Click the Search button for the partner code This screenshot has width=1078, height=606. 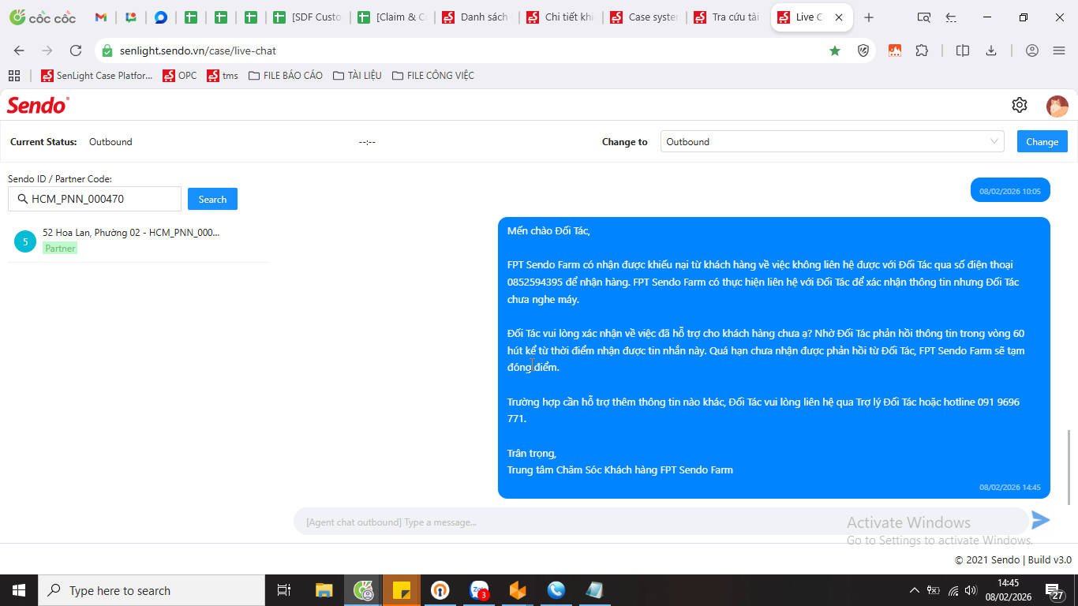[212, 199]
